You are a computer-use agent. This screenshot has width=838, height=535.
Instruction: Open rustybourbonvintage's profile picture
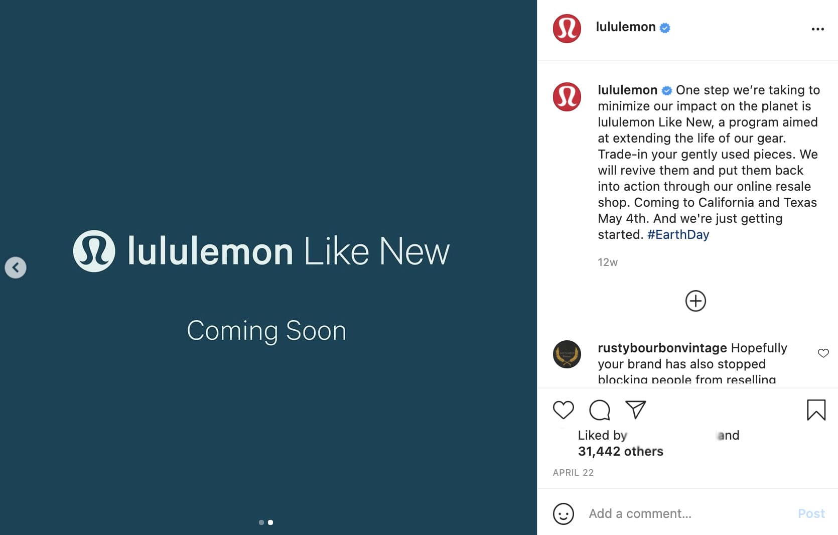[x=567, y=355]
